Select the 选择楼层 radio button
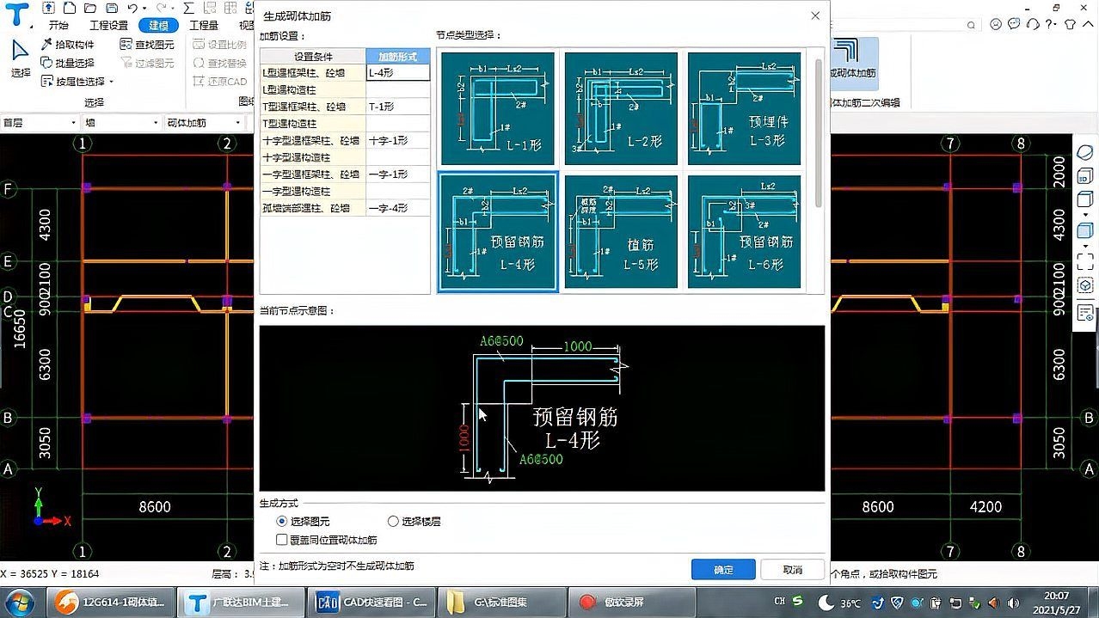This screenshot has height=618, width=1099. click(393, 523)
